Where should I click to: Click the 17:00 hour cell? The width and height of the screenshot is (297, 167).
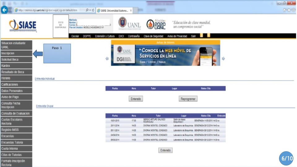[x=134, y=121]
